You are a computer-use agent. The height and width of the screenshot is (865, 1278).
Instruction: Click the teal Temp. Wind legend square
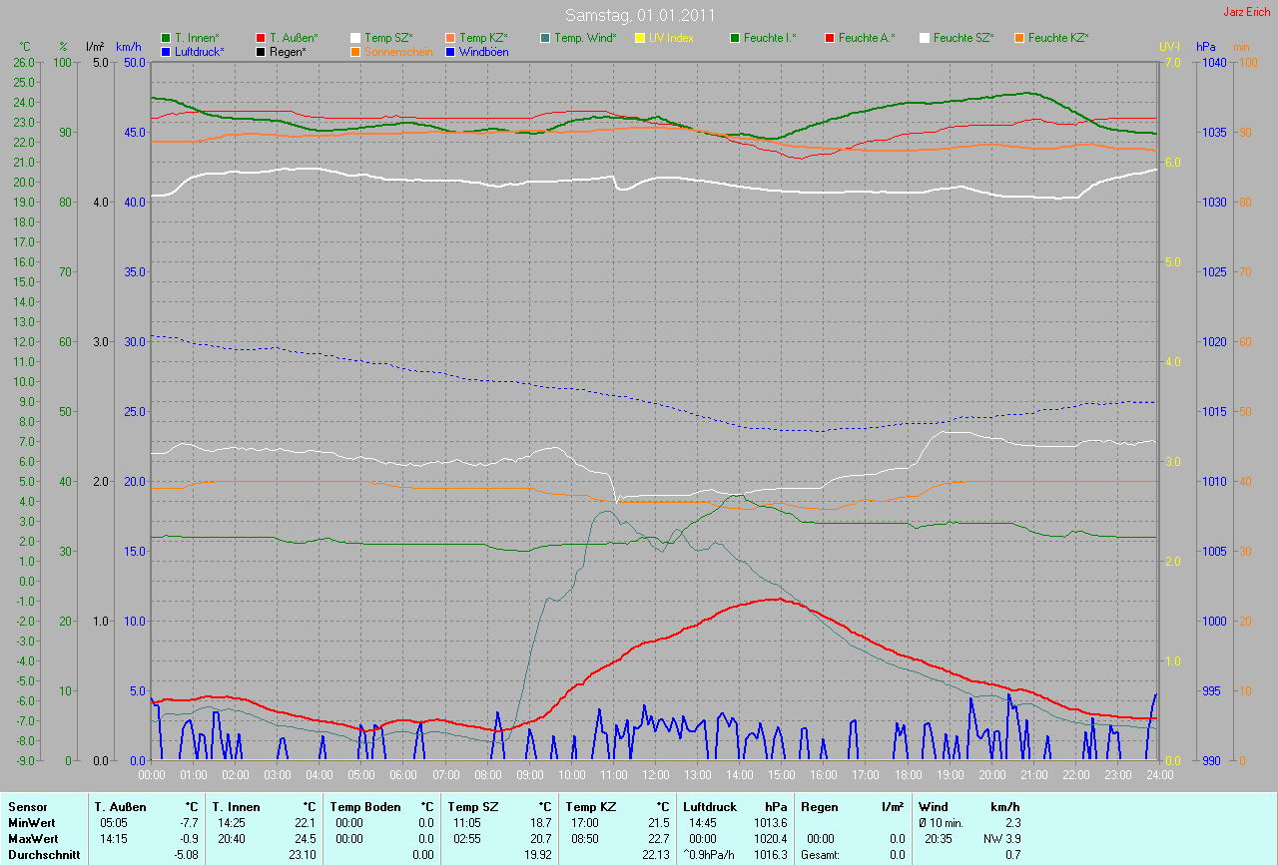(545, 38)
